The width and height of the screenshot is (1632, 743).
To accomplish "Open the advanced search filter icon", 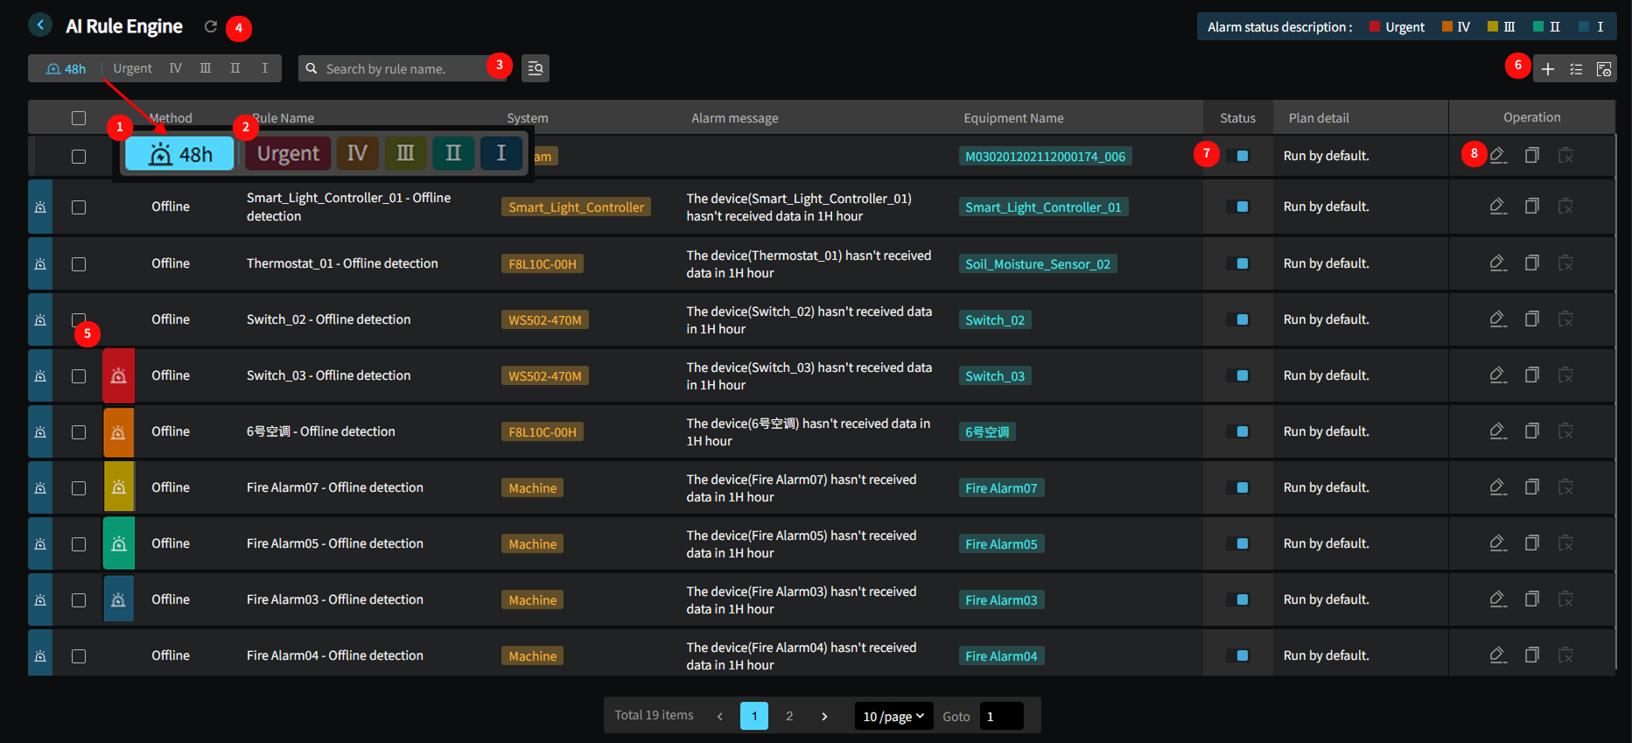I will click(536, 68).
